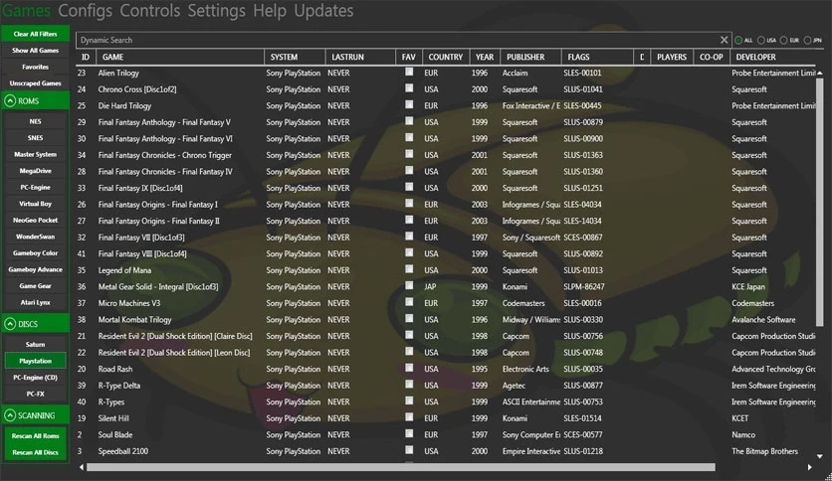Screen dimensions: 832x481
Task: Select the USA region radio button
Action: pos(761,41)
